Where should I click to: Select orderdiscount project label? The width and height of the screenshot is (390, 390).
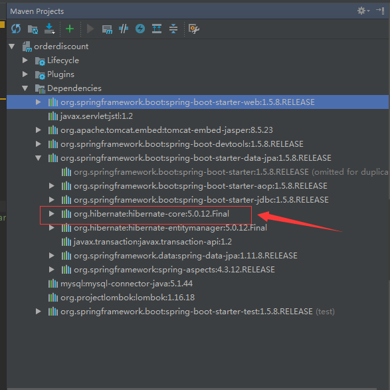(x=61, y=47)
